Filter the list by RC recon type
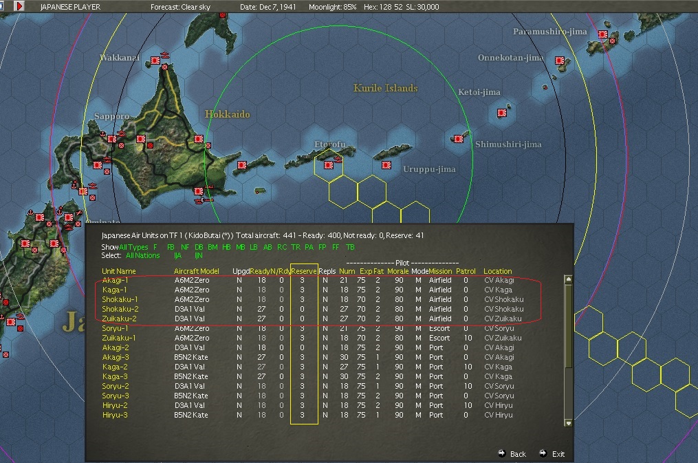 [282, 247]
